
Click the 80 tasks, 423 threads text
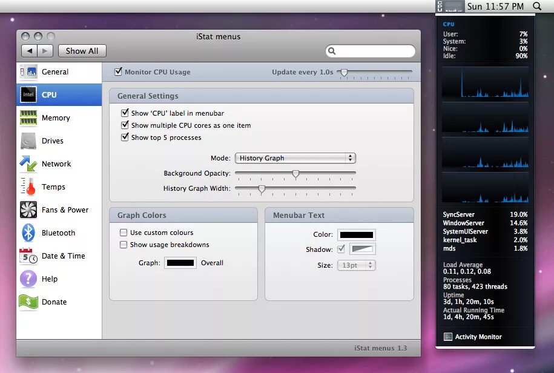point(475,286)
